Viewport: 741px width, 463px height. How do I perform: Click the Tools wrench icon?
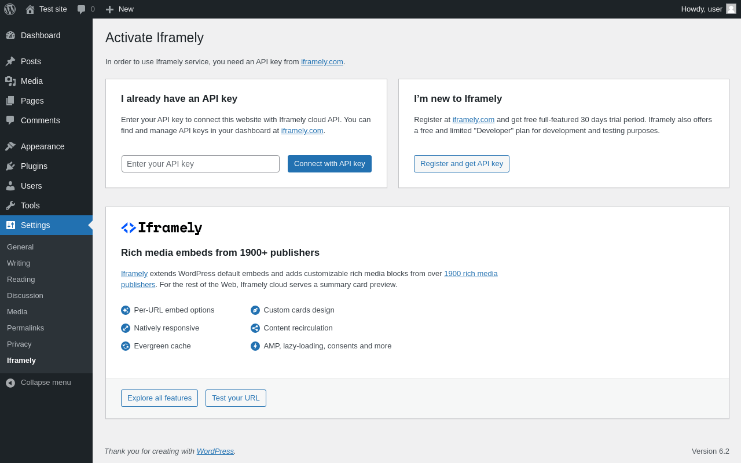[10, 205]
